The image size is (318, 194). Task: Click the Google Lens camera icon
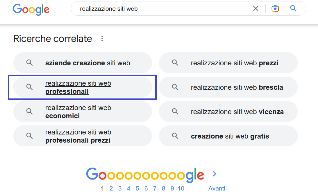pos(275,8)
